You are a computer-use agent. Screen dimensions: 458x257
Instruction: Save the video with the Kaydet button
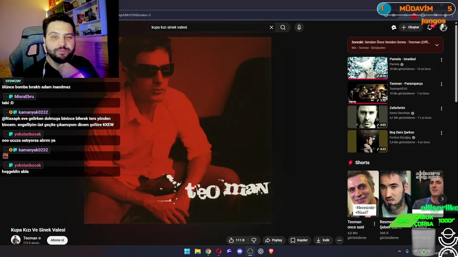point(299,240)
